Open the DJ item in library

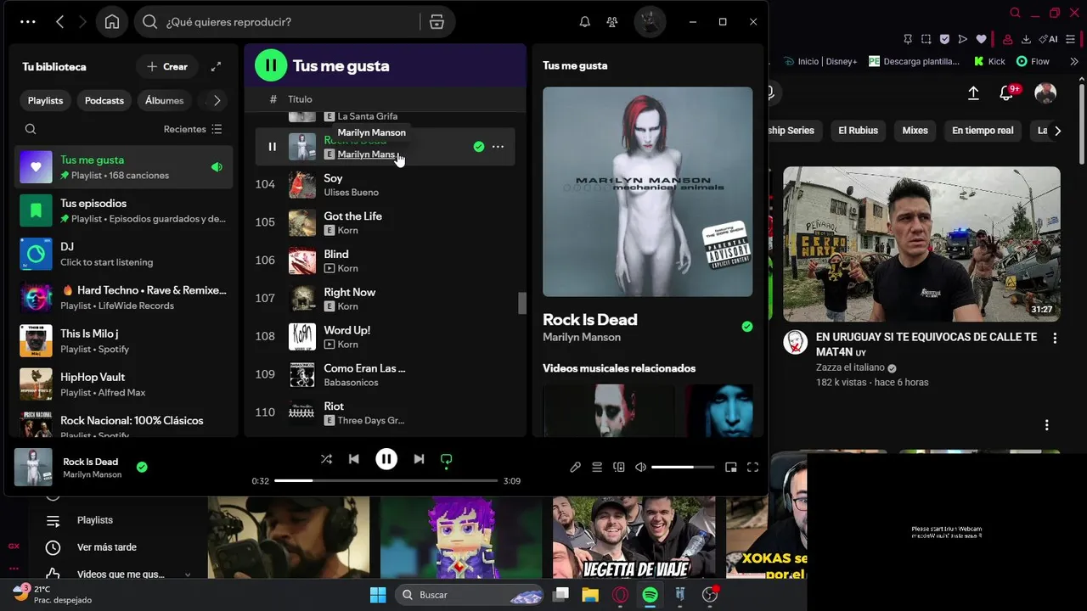(x=124, y=254)
